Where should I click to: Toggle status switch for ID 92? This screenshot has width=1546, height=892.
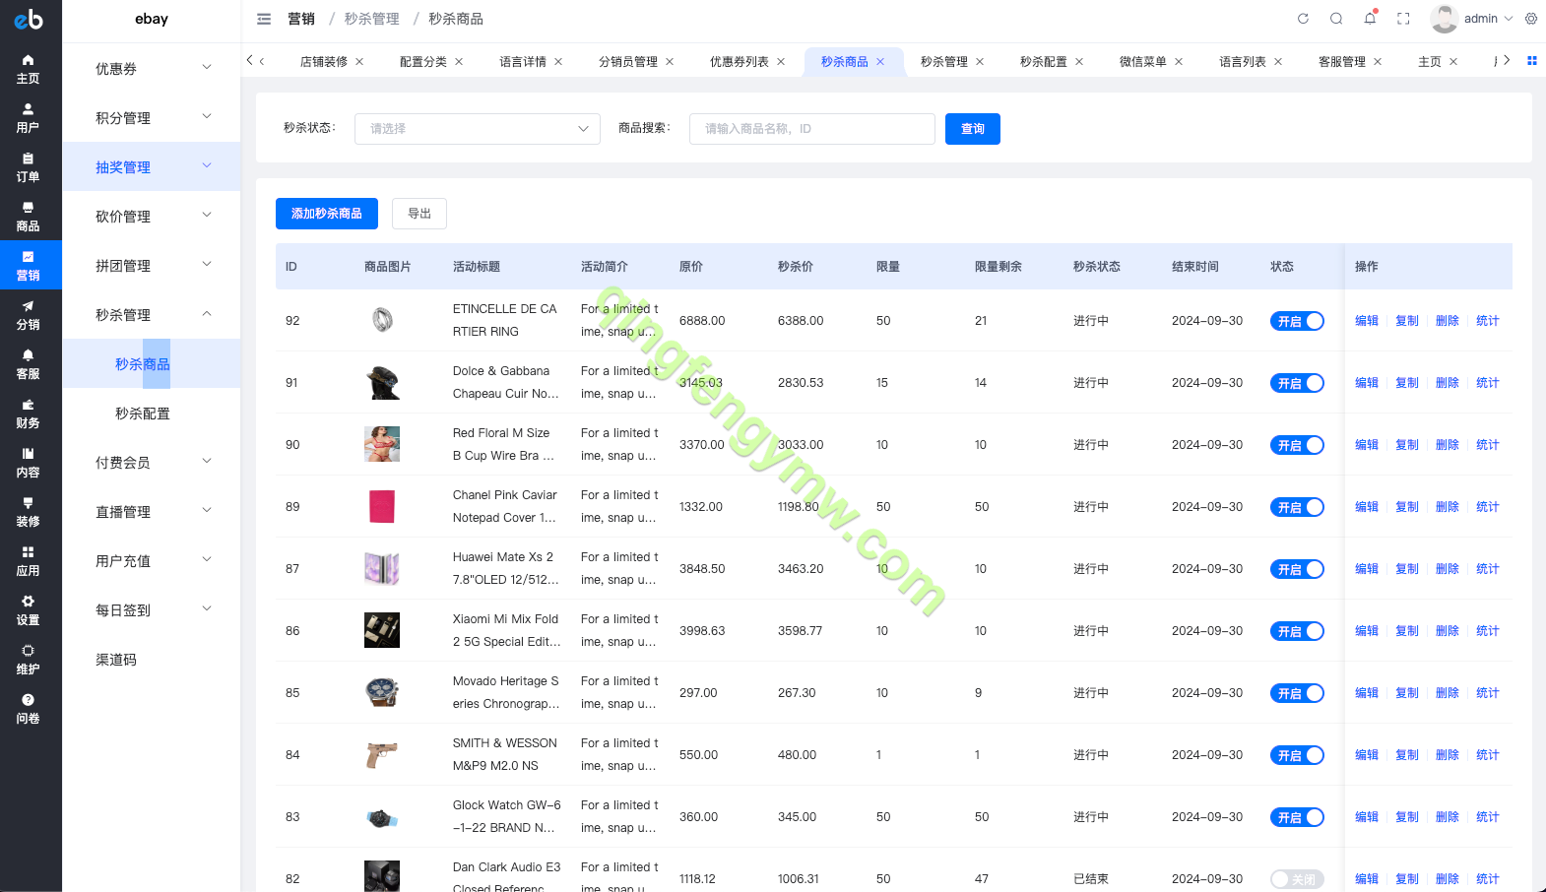click(1297, 321)
